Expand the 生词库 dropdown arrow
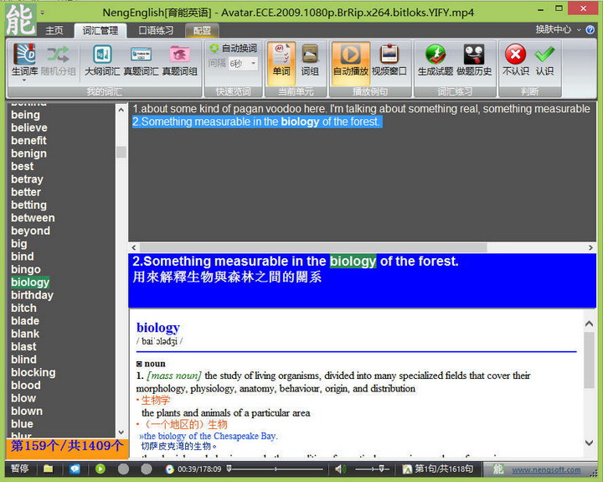This screenshot has height=482, width=603. tap(24, 80)
